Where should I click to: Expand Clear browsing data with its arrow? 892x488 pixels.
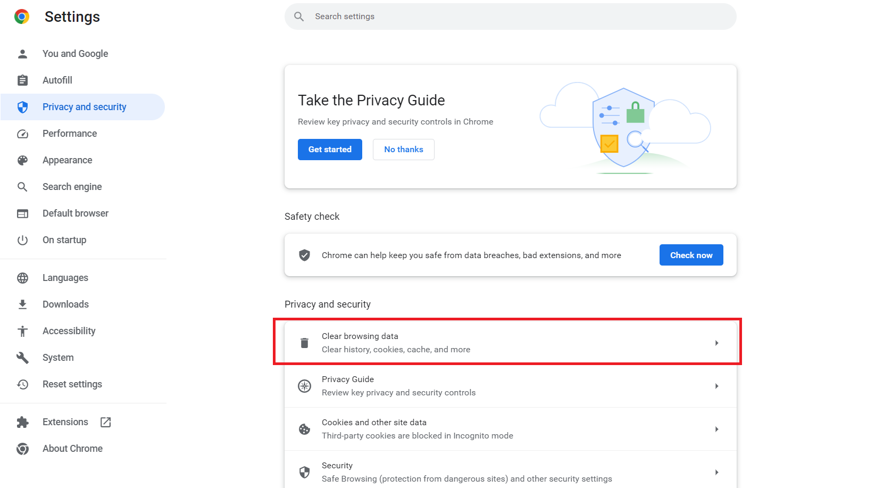coord(716,343)
